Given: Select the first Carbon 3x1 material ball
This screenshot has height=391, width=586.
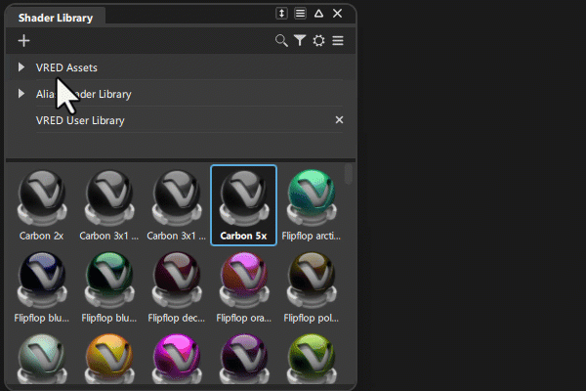Looking at the screenshot, I should coord(109,196).
